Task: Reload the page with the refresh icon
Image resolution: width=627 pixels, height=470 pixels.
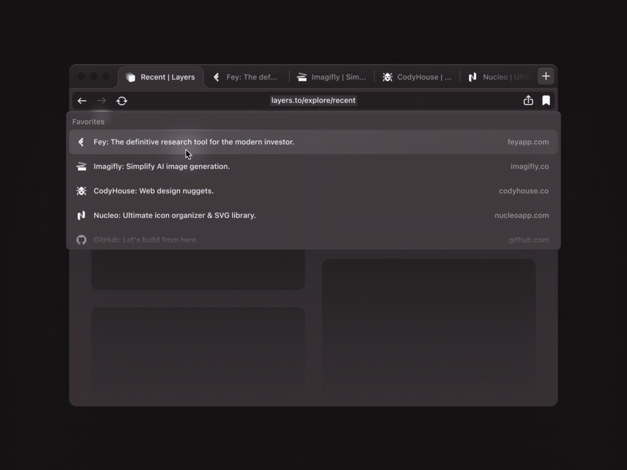Action: [122, 101]
